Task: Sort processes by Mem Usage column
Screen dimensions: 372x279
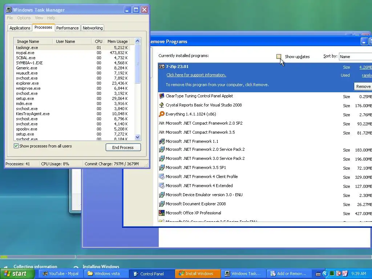Action: click(117, 41)
